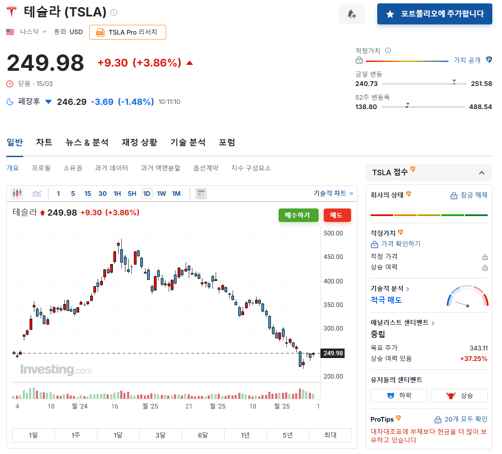
Task: Select the candlestick chart type icon
Action: tap(17, 193)
